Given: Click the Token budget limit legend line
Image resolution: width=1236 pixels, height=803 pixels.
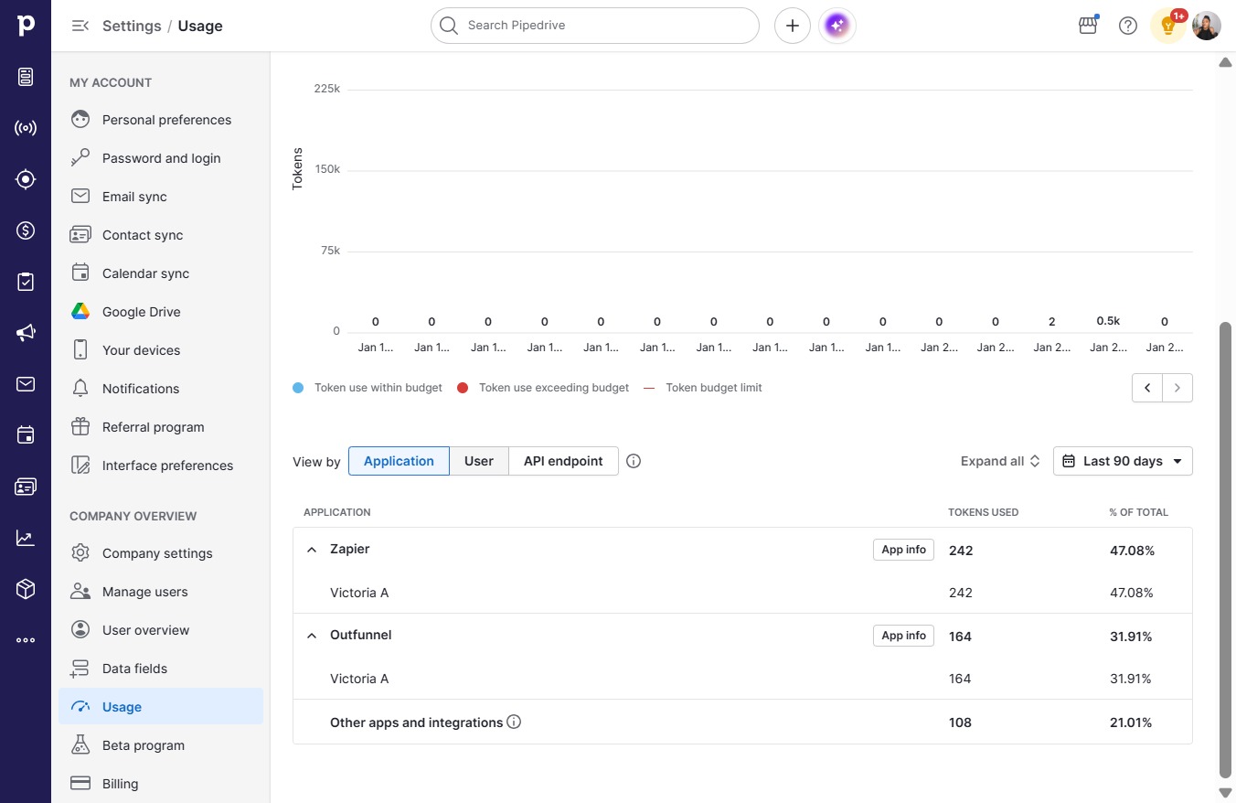Looking at the screenshot, I should pyautogui.click(x=703, y=388).
